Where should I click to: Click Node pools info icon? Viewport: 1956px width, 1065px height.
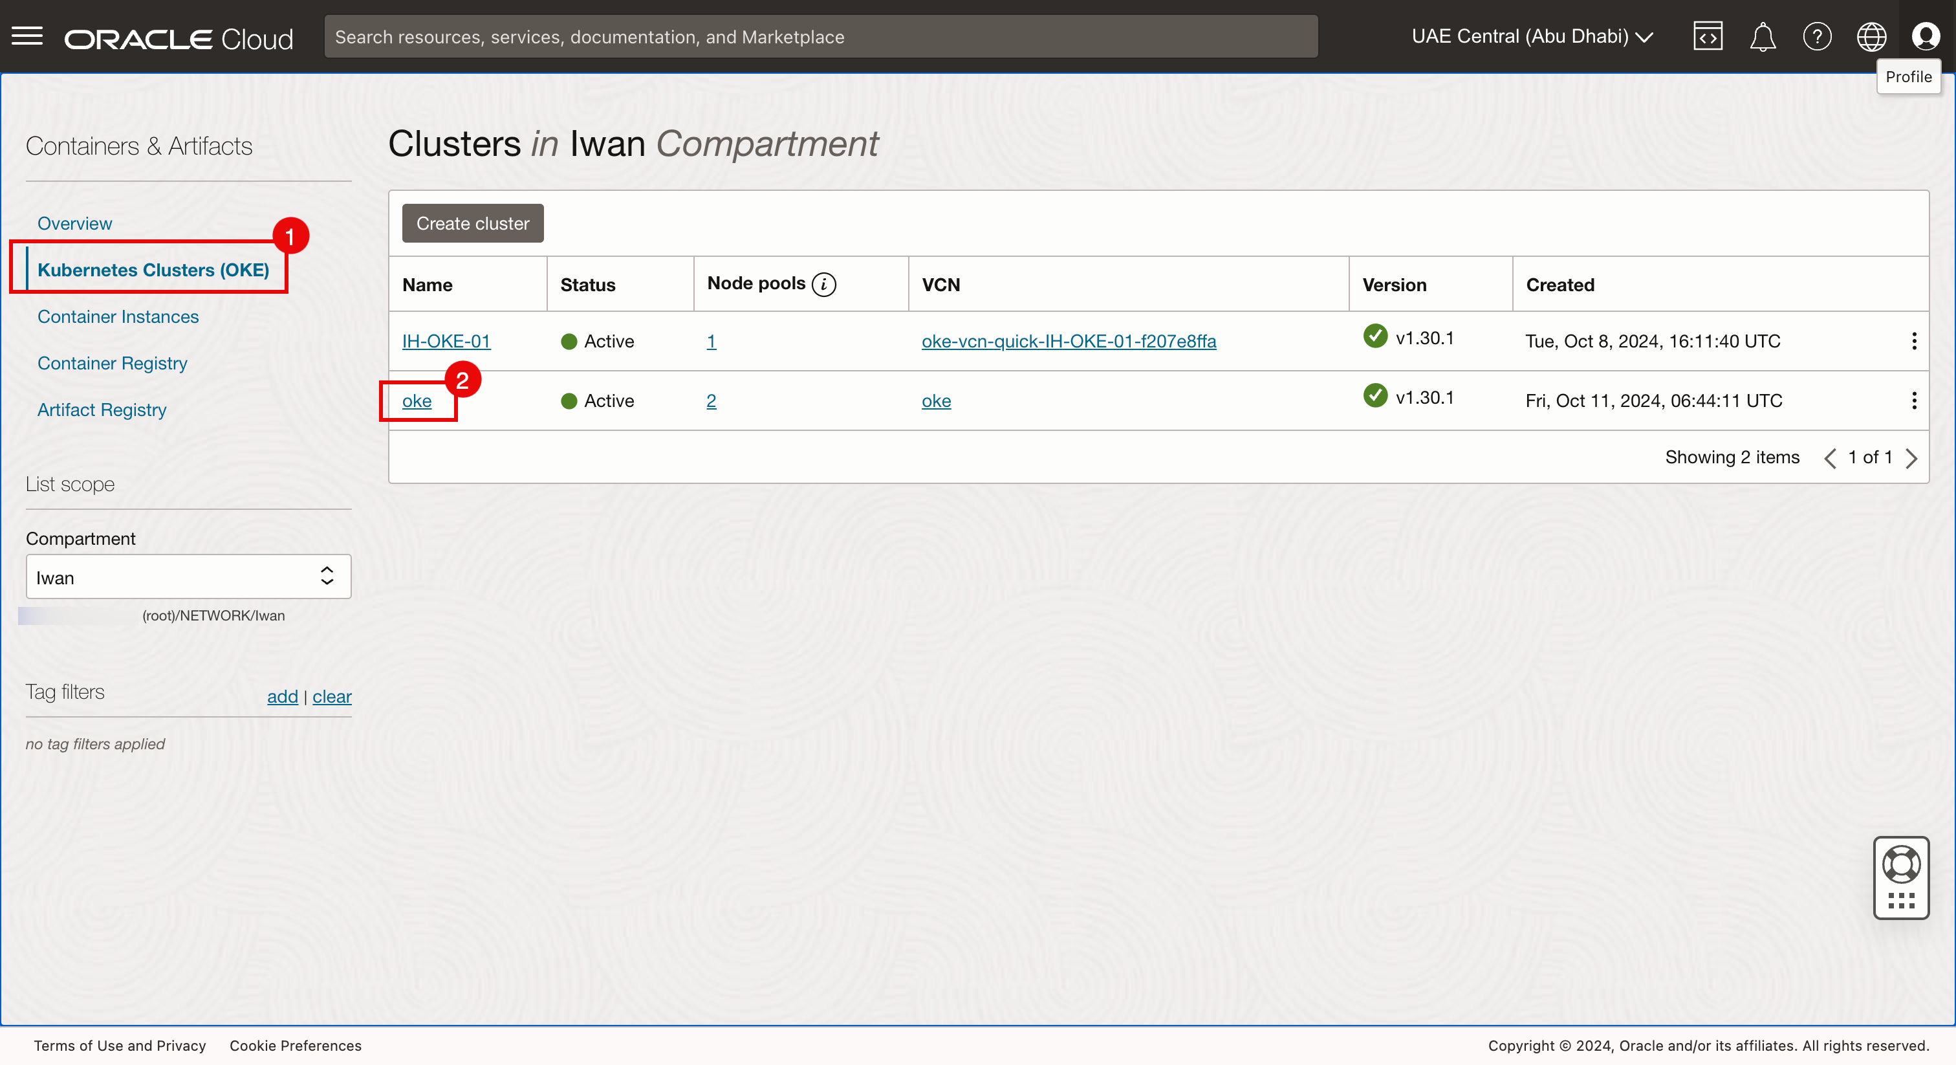point(824,285)
